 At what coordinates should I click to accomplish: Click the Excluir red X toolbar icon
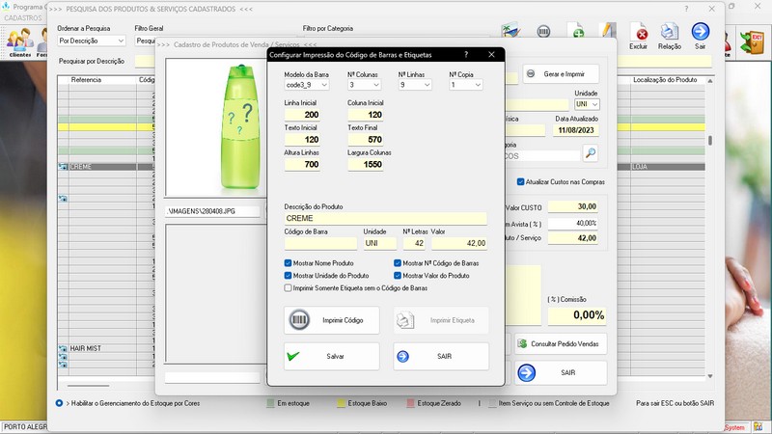638,37
